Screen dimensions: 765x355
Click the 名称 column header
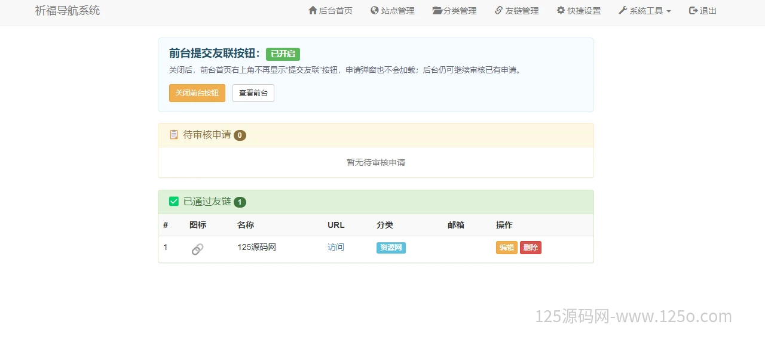coord(246,225)
